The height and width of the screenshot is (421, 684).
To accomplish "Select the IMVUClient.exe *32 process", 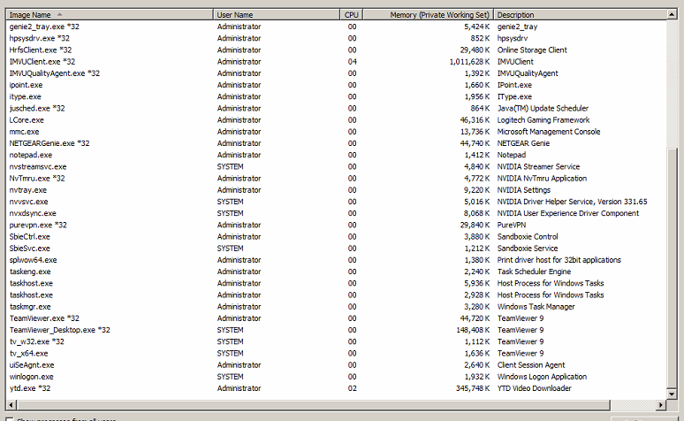I will point(336,62).
